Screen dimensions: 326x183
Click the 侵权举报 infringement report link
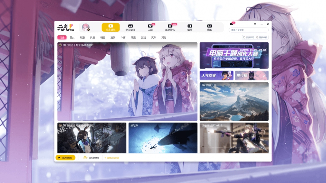(x=262, y=38)
